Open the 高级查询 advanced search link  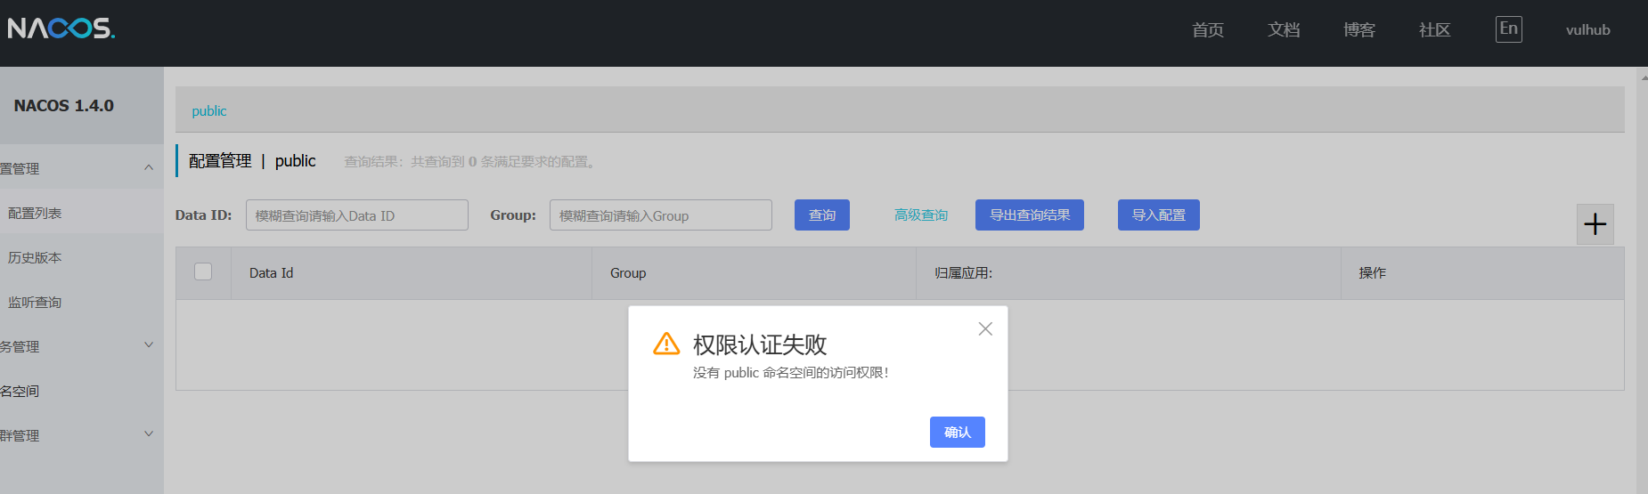[x=920, y=215]
